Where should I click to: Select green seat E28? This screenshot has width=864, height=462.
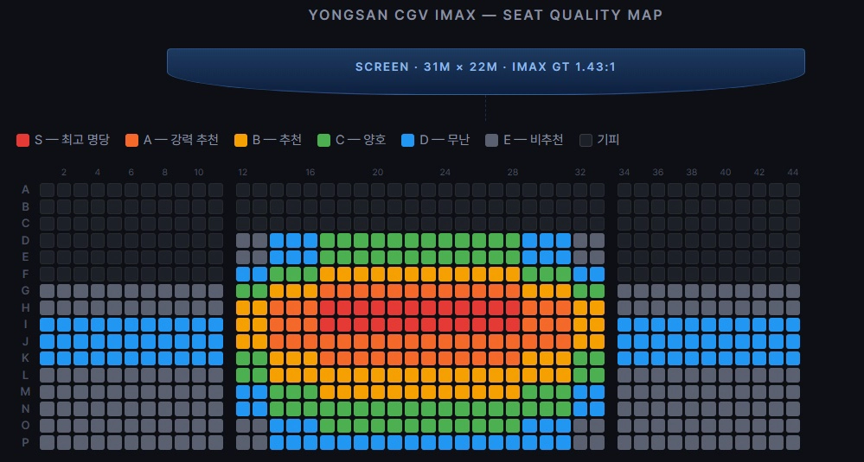click(513, 257)
